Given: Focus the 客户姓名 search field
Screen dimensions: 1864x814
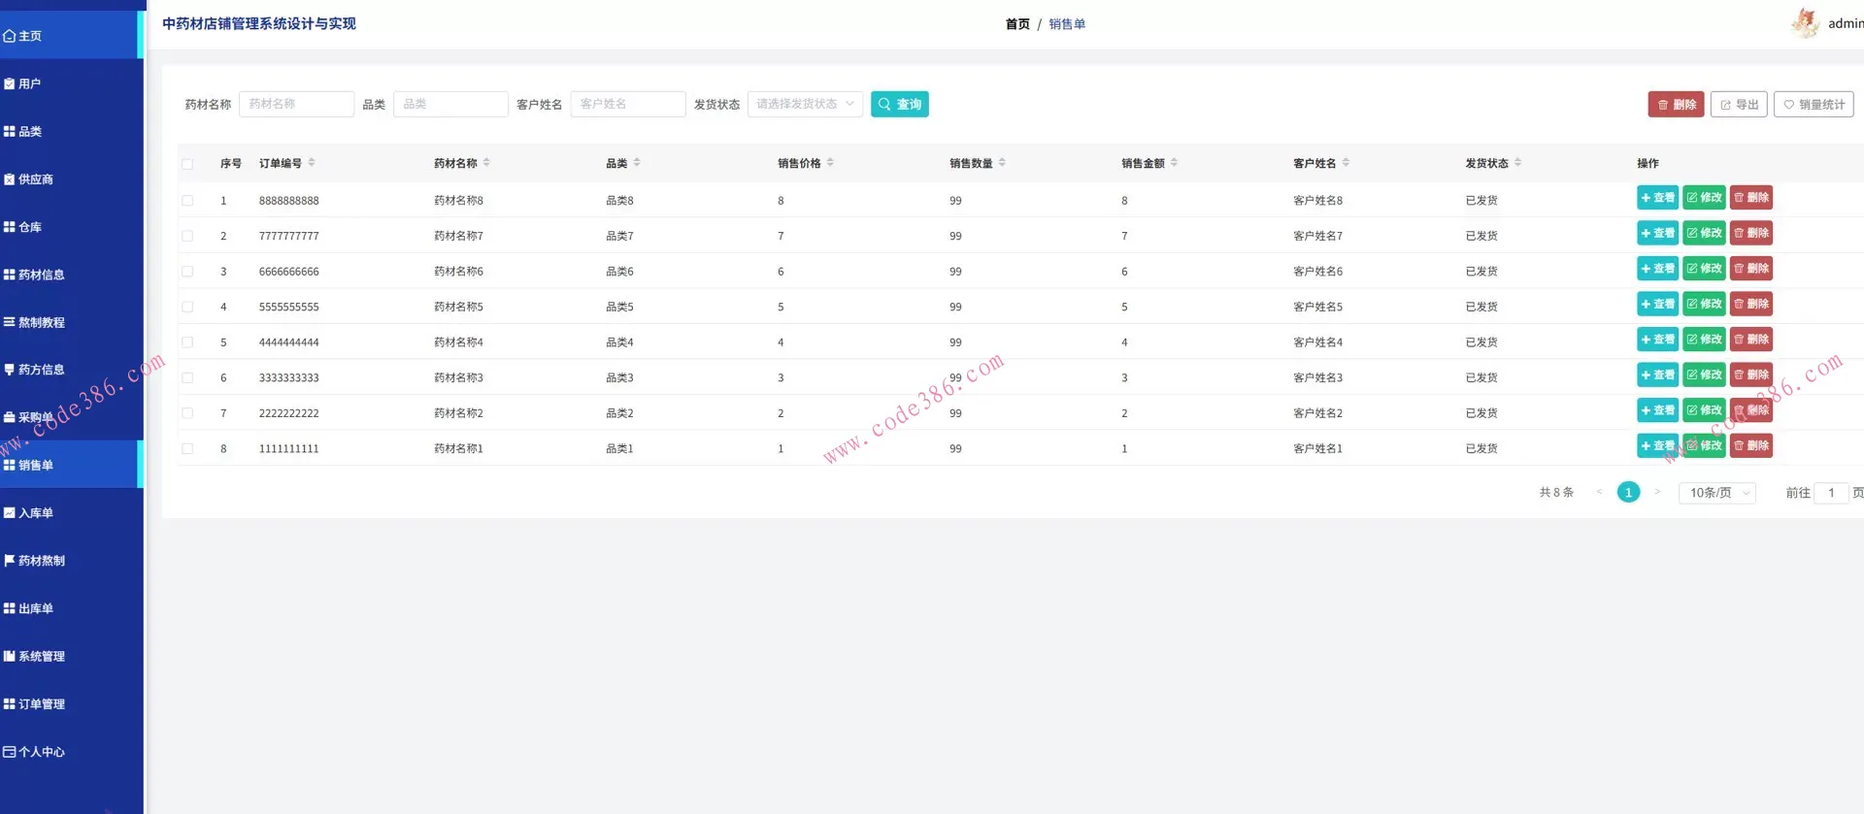Looking at the screenshot, I should [628, 104].
